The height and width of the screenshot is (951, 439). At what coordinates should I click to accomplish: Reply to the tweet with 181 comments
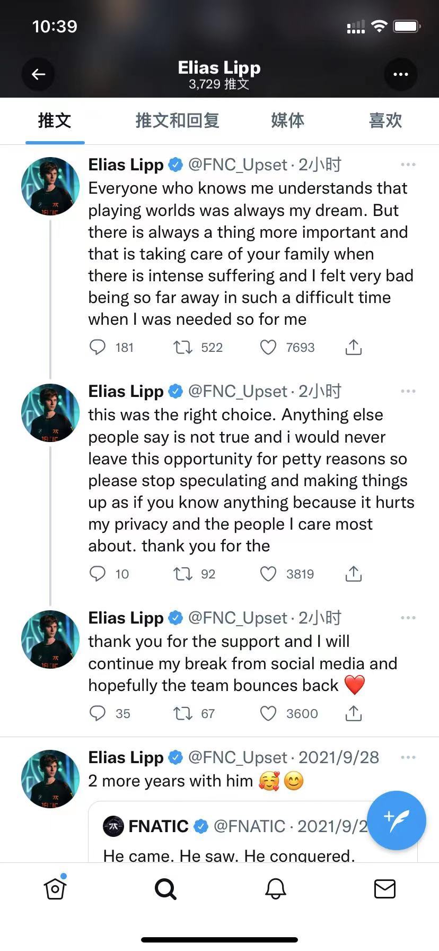tap(97, 347)
